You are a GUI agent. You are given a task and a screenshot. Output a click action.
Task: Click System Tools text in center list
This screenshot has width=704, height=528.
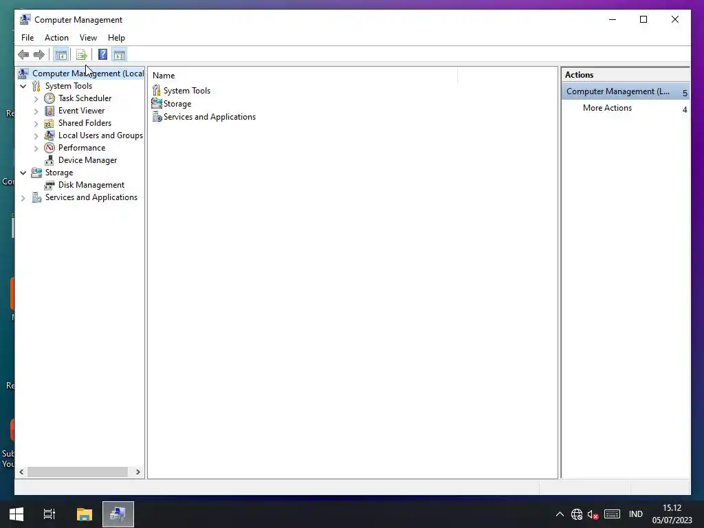(x=187, y=91)
